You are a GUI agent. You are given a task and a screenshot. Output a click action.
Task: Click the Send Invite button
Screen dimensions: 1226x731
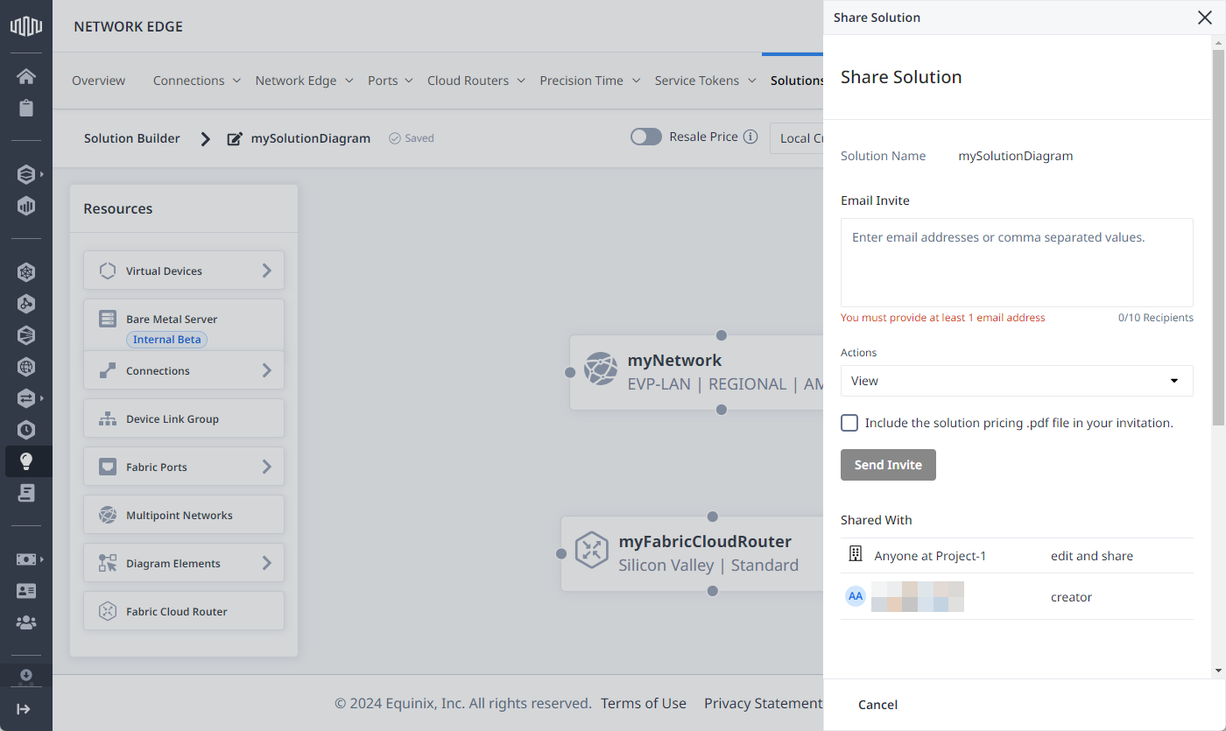click(888, 465)
